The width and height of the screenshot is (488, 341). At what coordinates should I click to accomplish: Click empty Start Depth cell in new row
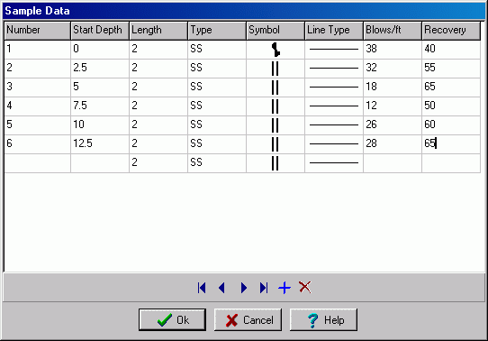click(x=100, y=163)
